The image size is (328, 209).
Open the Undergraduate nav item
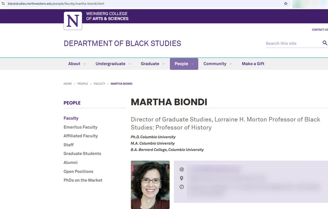click(110, 64)
